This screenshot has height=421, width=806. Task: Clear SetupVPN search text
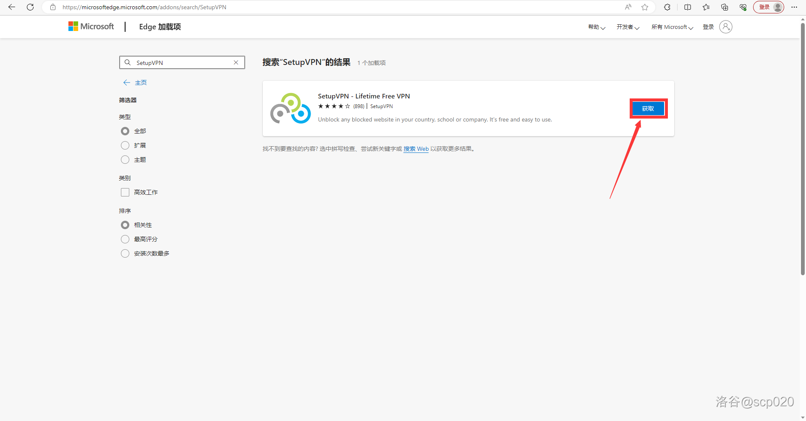pyautogui.click(x=236, y=62)
